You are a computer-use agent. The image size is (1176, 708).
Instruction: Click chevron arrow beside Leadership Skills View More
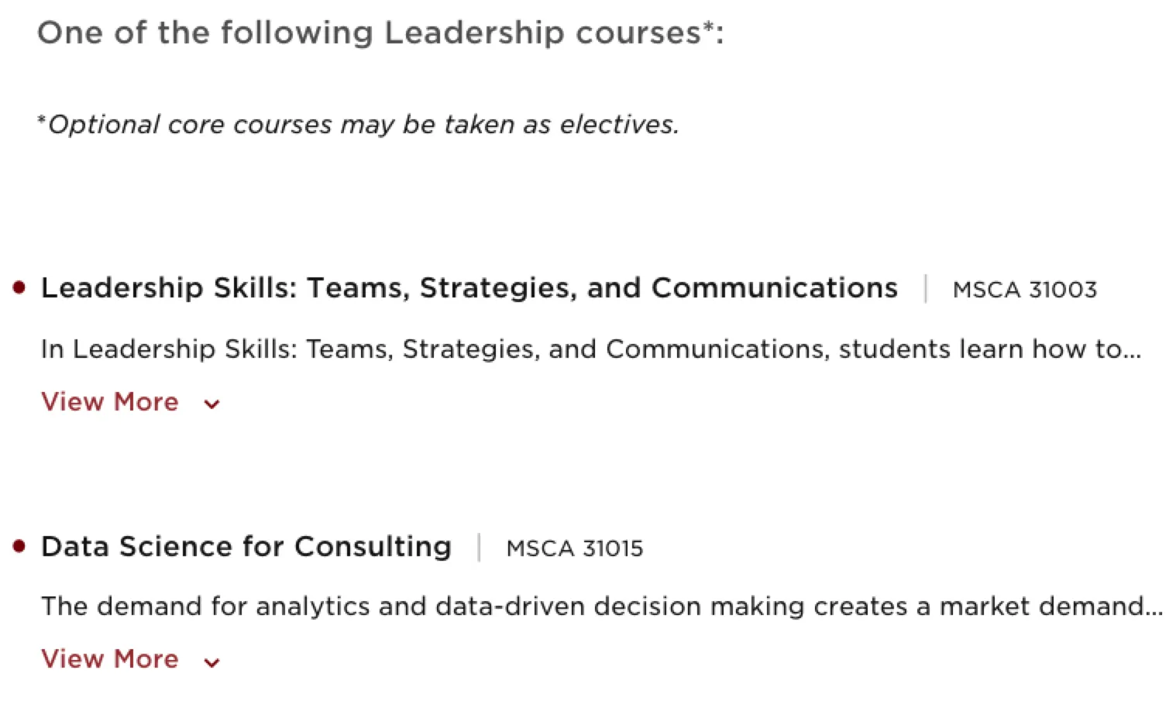click(211, 404)
